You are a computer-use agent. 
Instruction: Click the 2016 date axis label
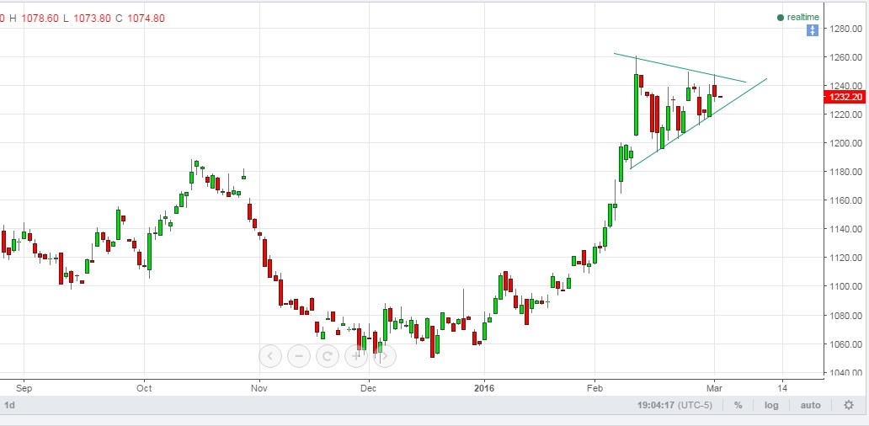click(x=484, y=388)
